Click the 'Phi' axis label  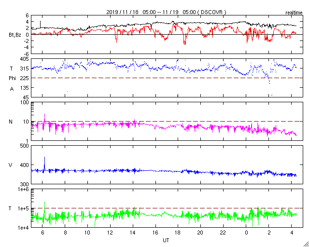[12, 78]
